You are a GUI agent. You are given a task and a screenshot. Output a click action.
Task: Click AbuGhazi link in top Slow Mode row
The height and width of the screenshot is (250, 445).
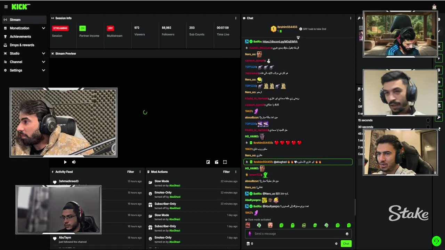(175, 185)
